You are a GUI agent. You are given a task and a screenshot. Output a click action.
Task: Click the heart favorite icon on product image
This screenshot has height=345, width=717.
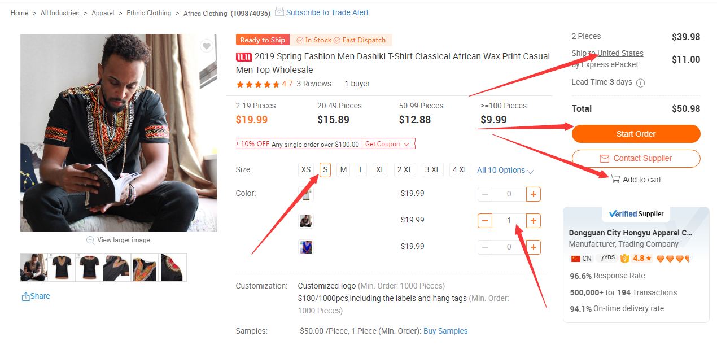tap(207, 46)
